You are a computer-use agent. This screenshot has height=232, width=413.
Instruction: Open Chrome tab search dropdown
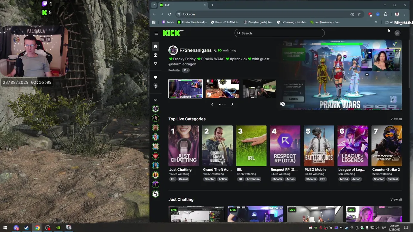pyautogui.click(x=154, y=5)
